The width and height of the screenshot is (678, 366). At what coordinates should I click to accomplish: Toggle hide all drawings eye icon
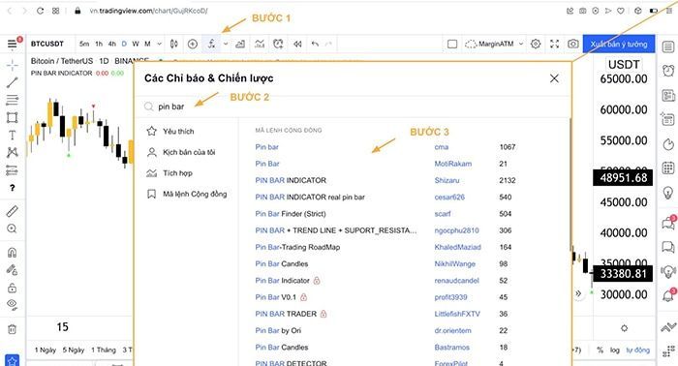[12, 305]
